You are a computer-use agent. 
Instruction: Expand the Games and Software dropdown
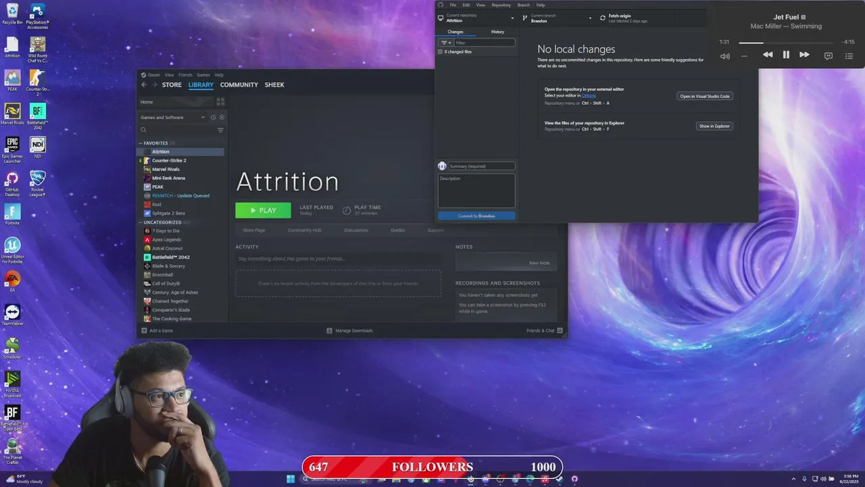click(173, 117)
